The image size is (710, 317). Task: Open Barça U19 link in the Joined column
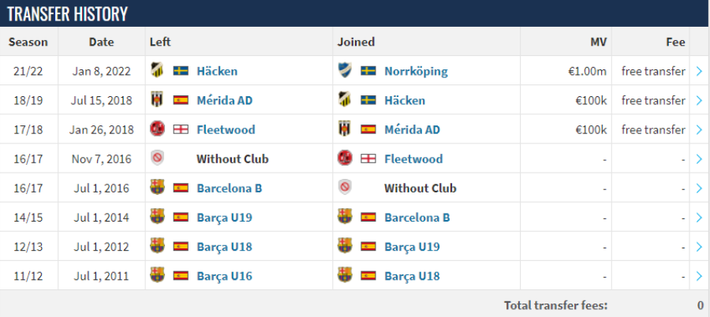(412, 247)
